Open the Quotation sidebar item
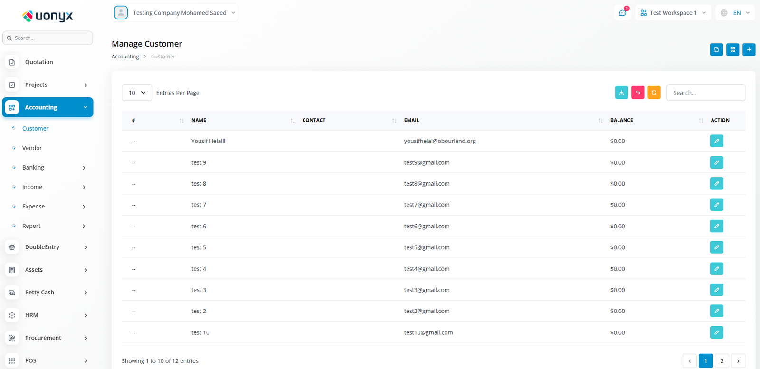The height and width of the screenshot is (369, 760). point(39,62)
